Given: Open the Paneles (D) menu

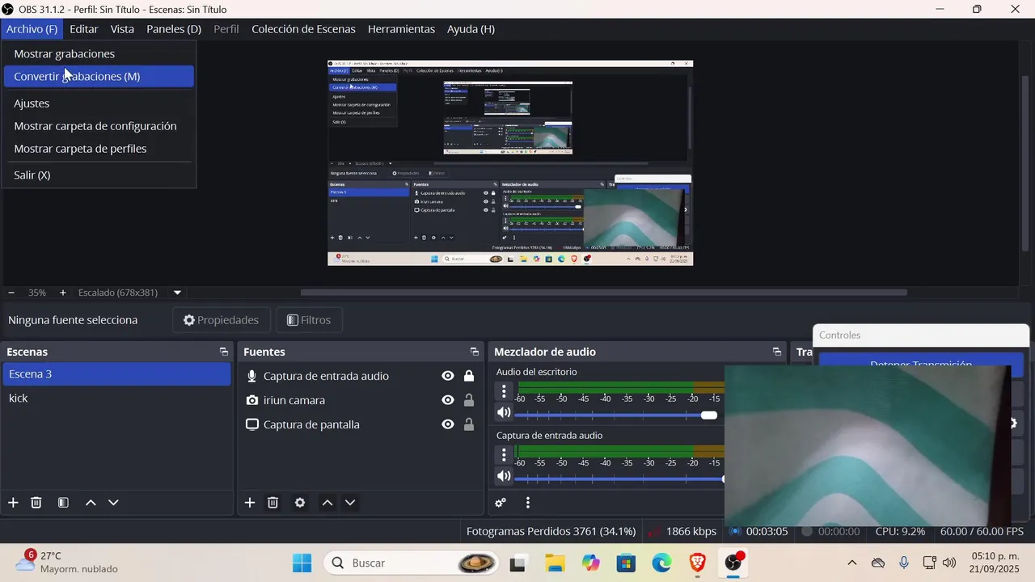Looking at the screenshot, I should pyautogui.click(x=174, y=29).
